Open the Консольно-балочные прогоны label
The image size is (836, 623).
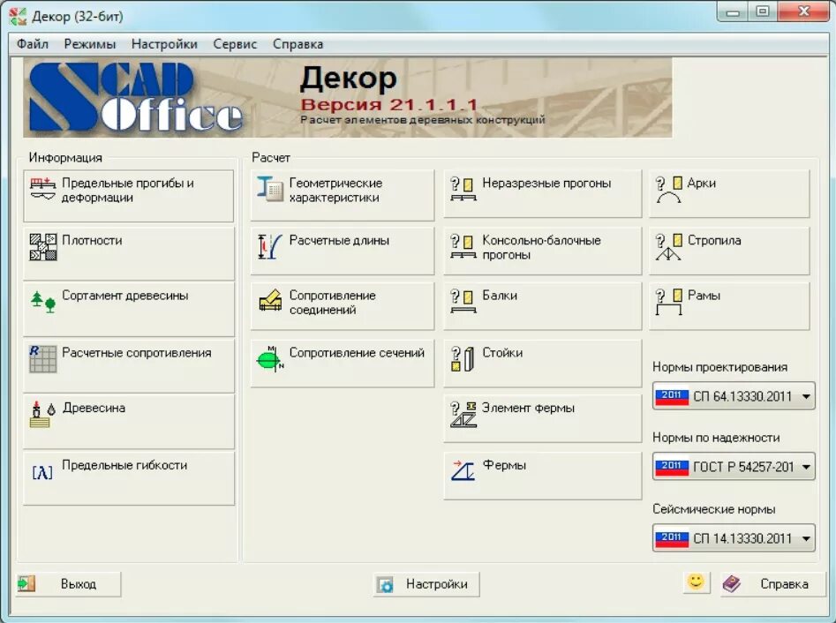[x=541, y=247]
